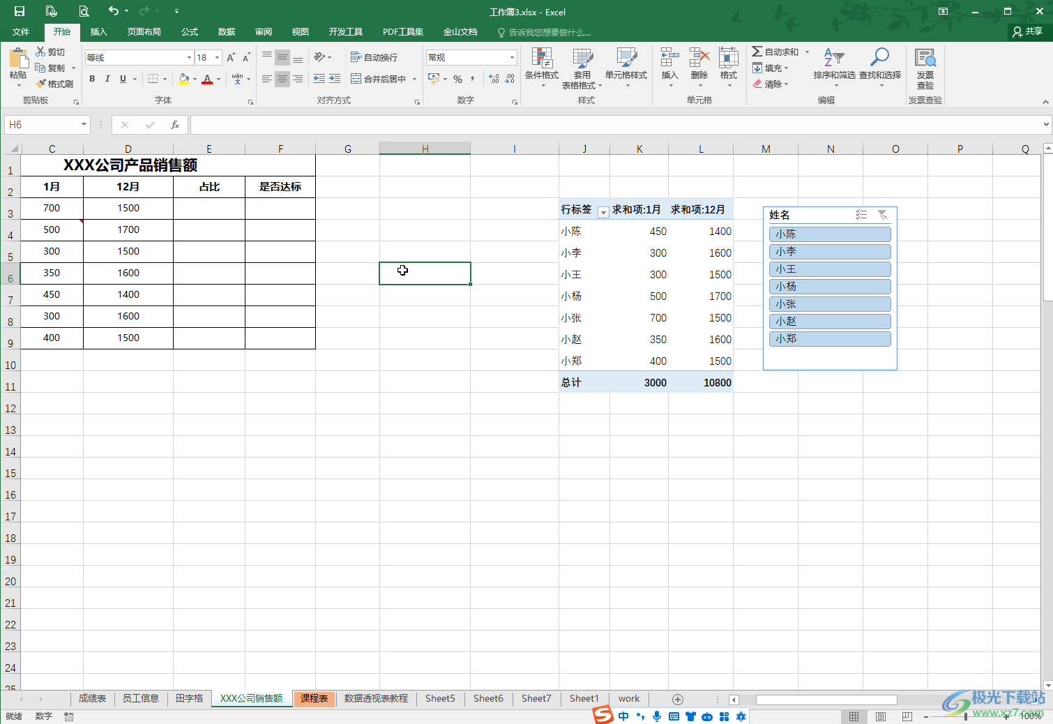The height and width of the screenshot is (724, 1053).
Task: Activate the Format Painter 格式刷
Action: (x=54, y=84)
